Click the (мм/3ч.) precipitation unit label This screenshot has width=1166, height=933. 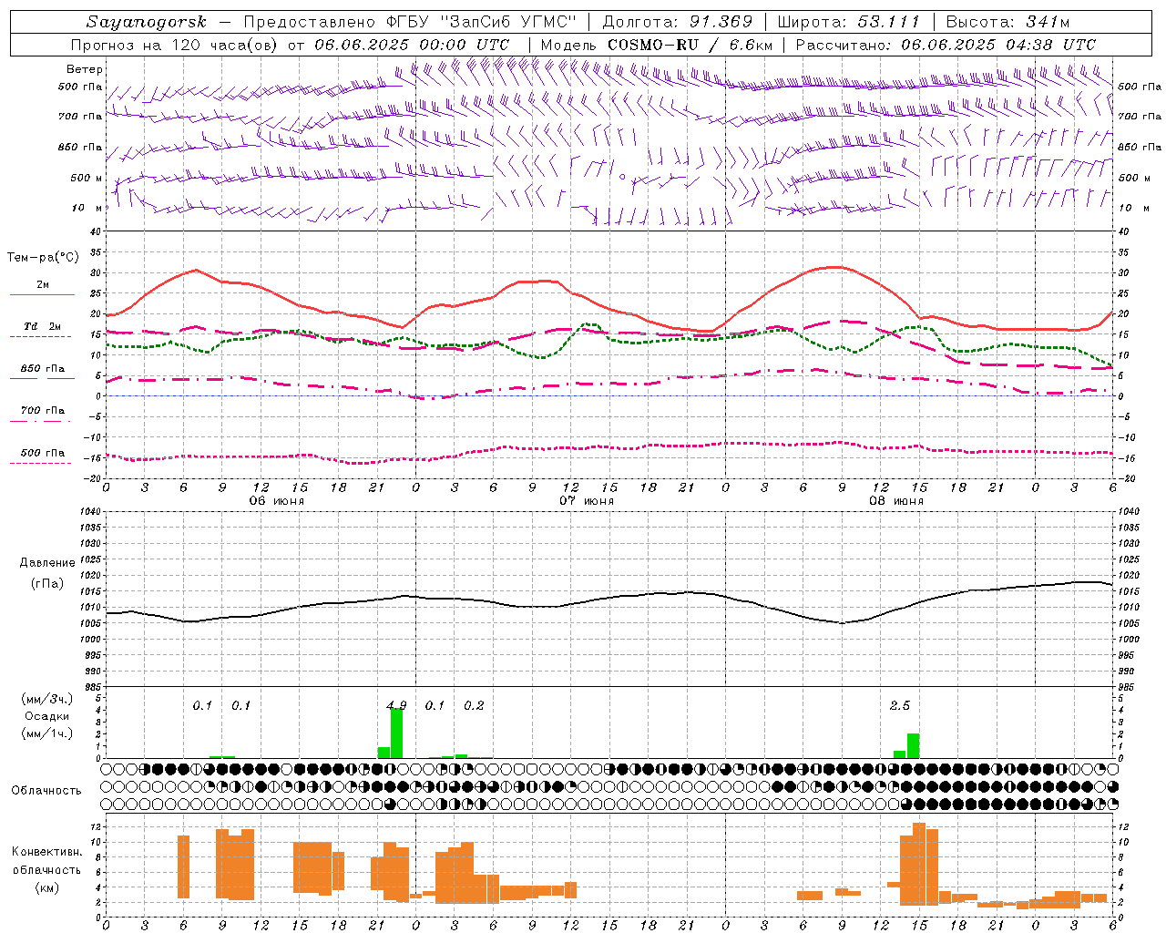coord(47,699)
